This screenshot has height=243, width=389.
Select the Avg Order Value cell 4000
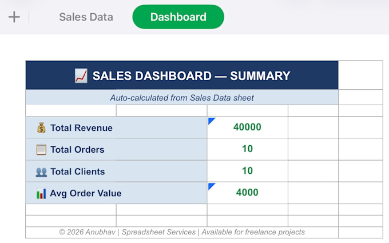point(247,193)
